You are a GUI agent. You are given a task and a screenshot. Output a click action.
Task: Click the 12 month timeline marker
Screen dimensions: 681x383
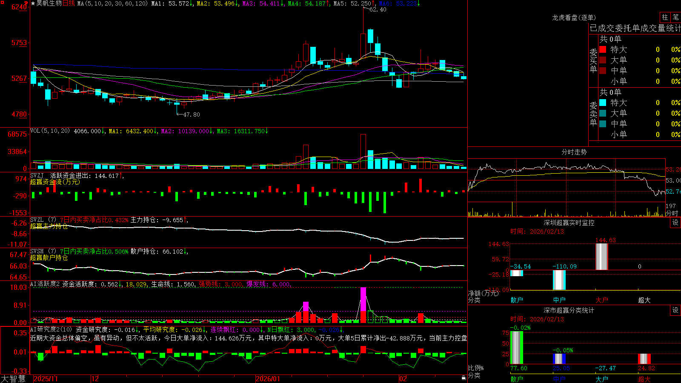coord(95,379)
